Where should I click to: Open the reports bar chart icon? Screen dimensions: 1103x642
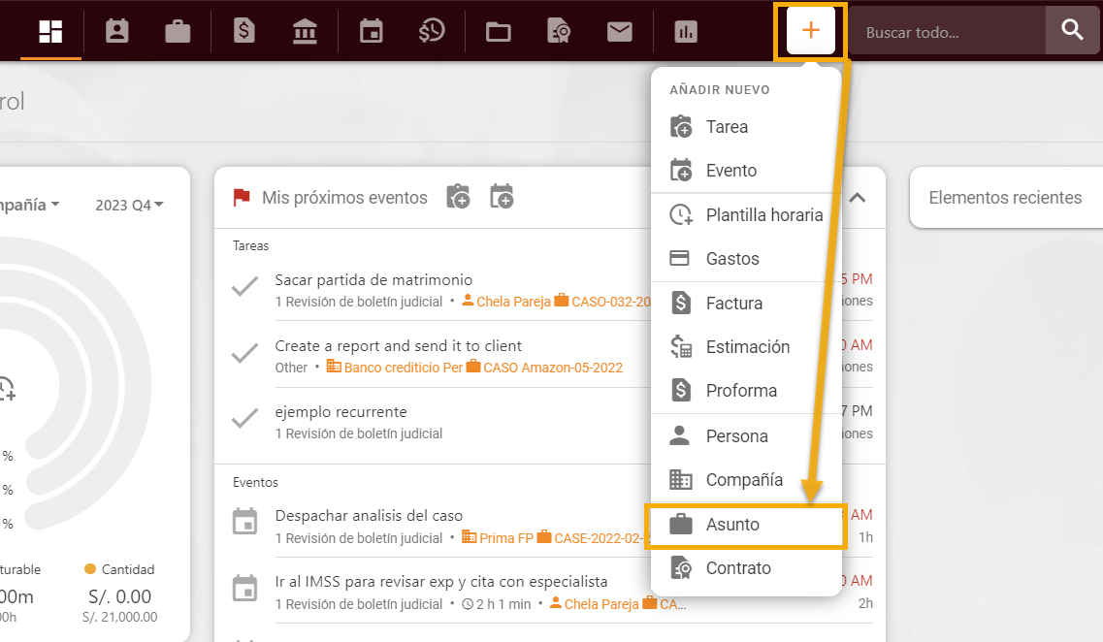685,32
